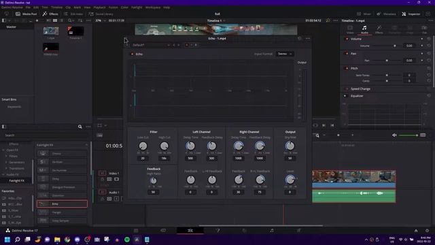Open the Input Format Stereo dropdown
The height and width of the screenshot is (245, 435).
(285, 54)
